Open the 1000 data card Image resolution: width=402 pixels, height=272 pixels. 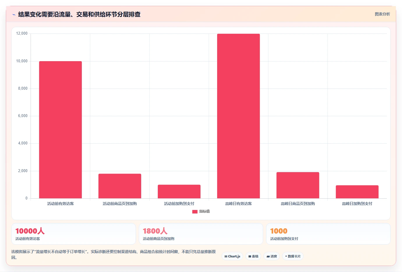click(x=328, y=234)
